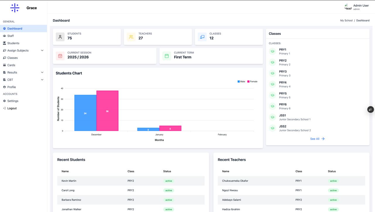The image size is (375, 212).
Task: Click the Dashboard breadcrumb item
Action: pyautogui.click(x=363, y=20)
